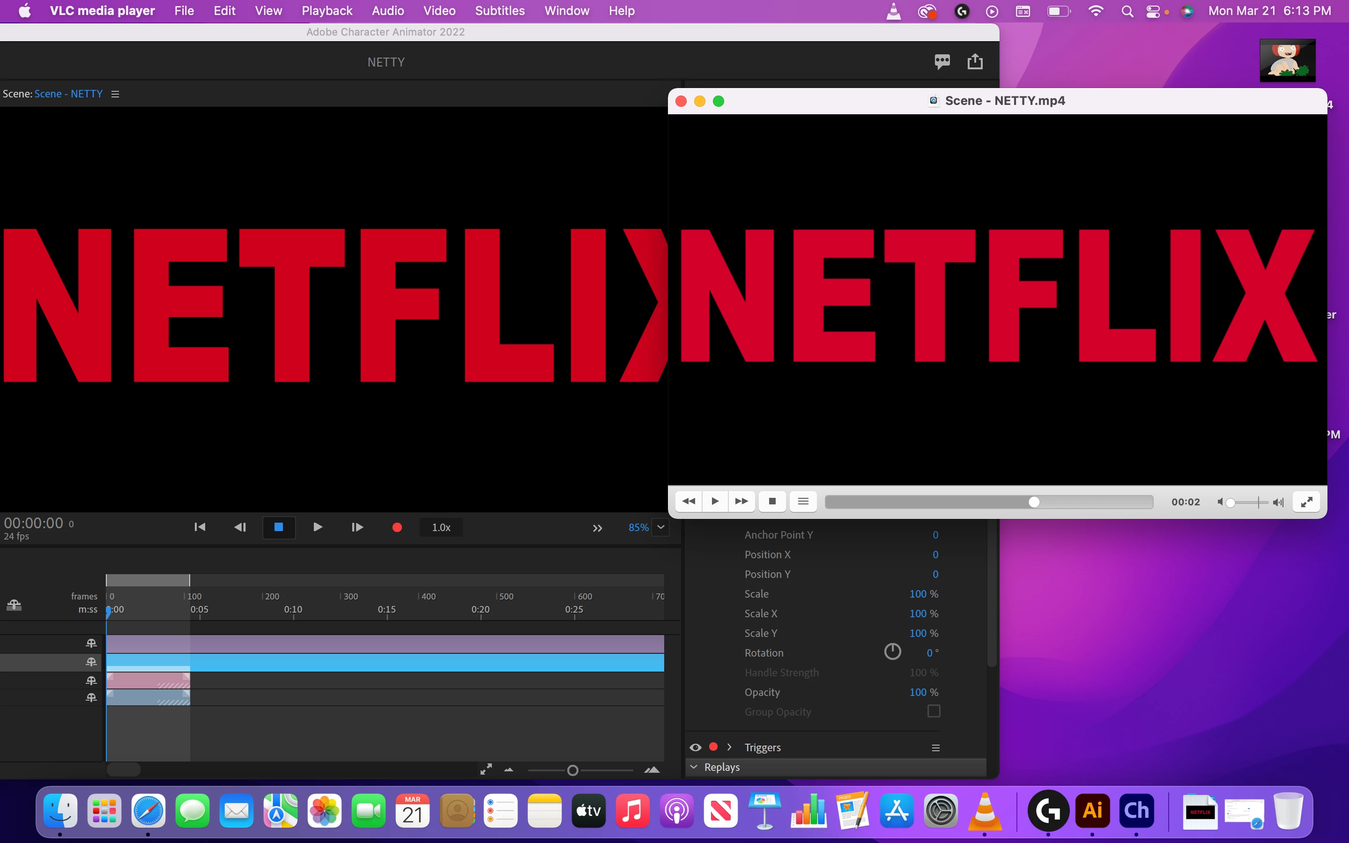Screen dimensions: 1349x843
Task: Toggle Triggers behavior eye visibility
Action: tap(695, 747)
